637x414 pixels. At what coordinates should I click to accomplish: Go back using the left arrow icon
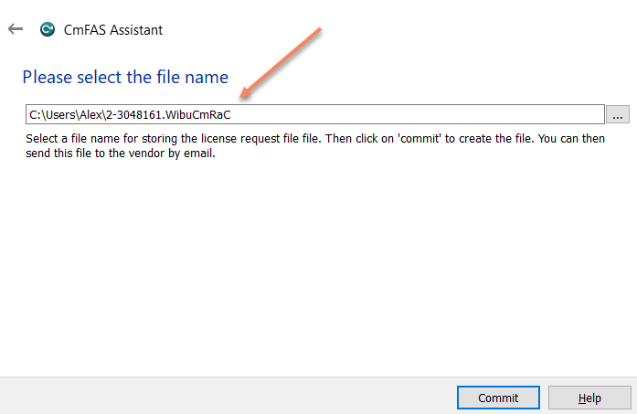coord(15,29)
